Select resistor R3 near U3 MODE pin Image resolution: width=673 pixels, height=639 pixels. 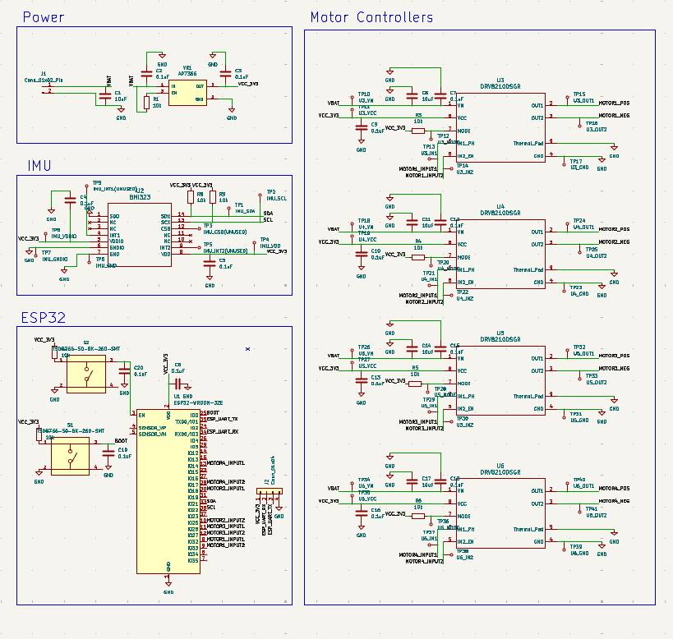point(418,131)
